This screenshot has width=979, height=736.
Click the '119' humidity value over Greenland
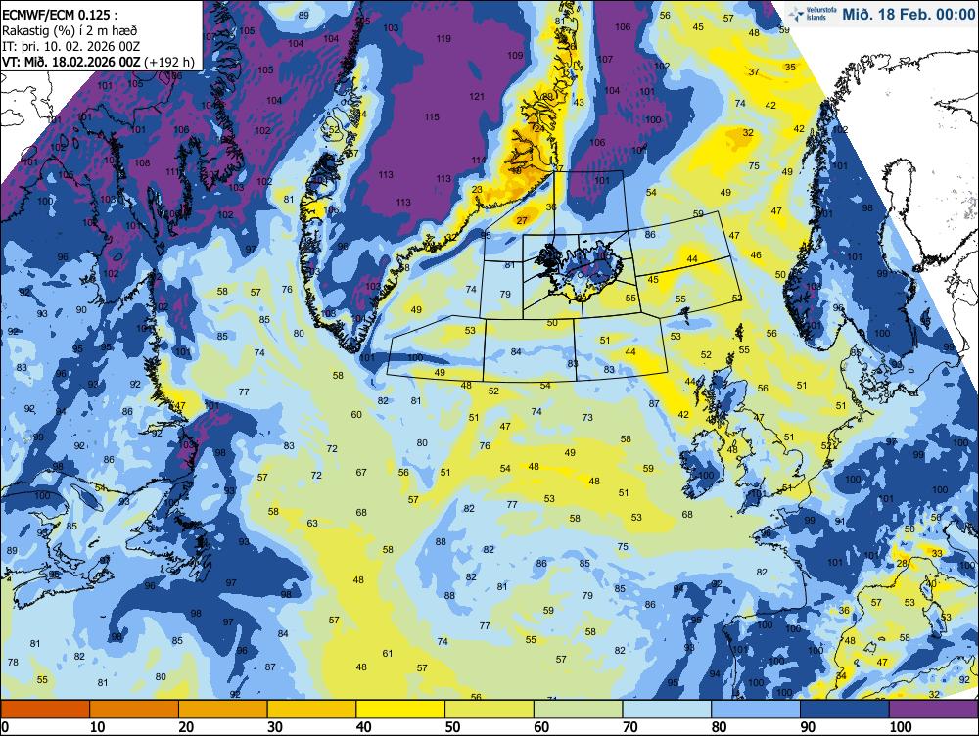pos(443,39)
